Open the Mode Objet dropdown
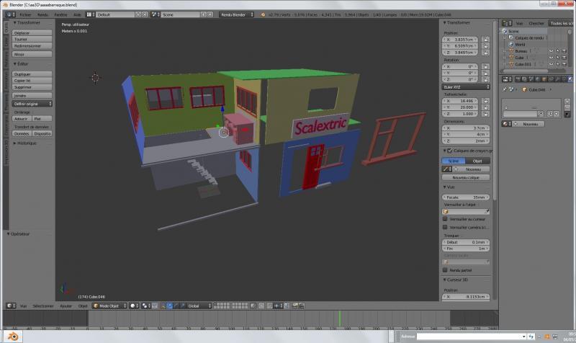Image resolution: width=576 pixels, height=343 pixels. [x=109, y=306]
